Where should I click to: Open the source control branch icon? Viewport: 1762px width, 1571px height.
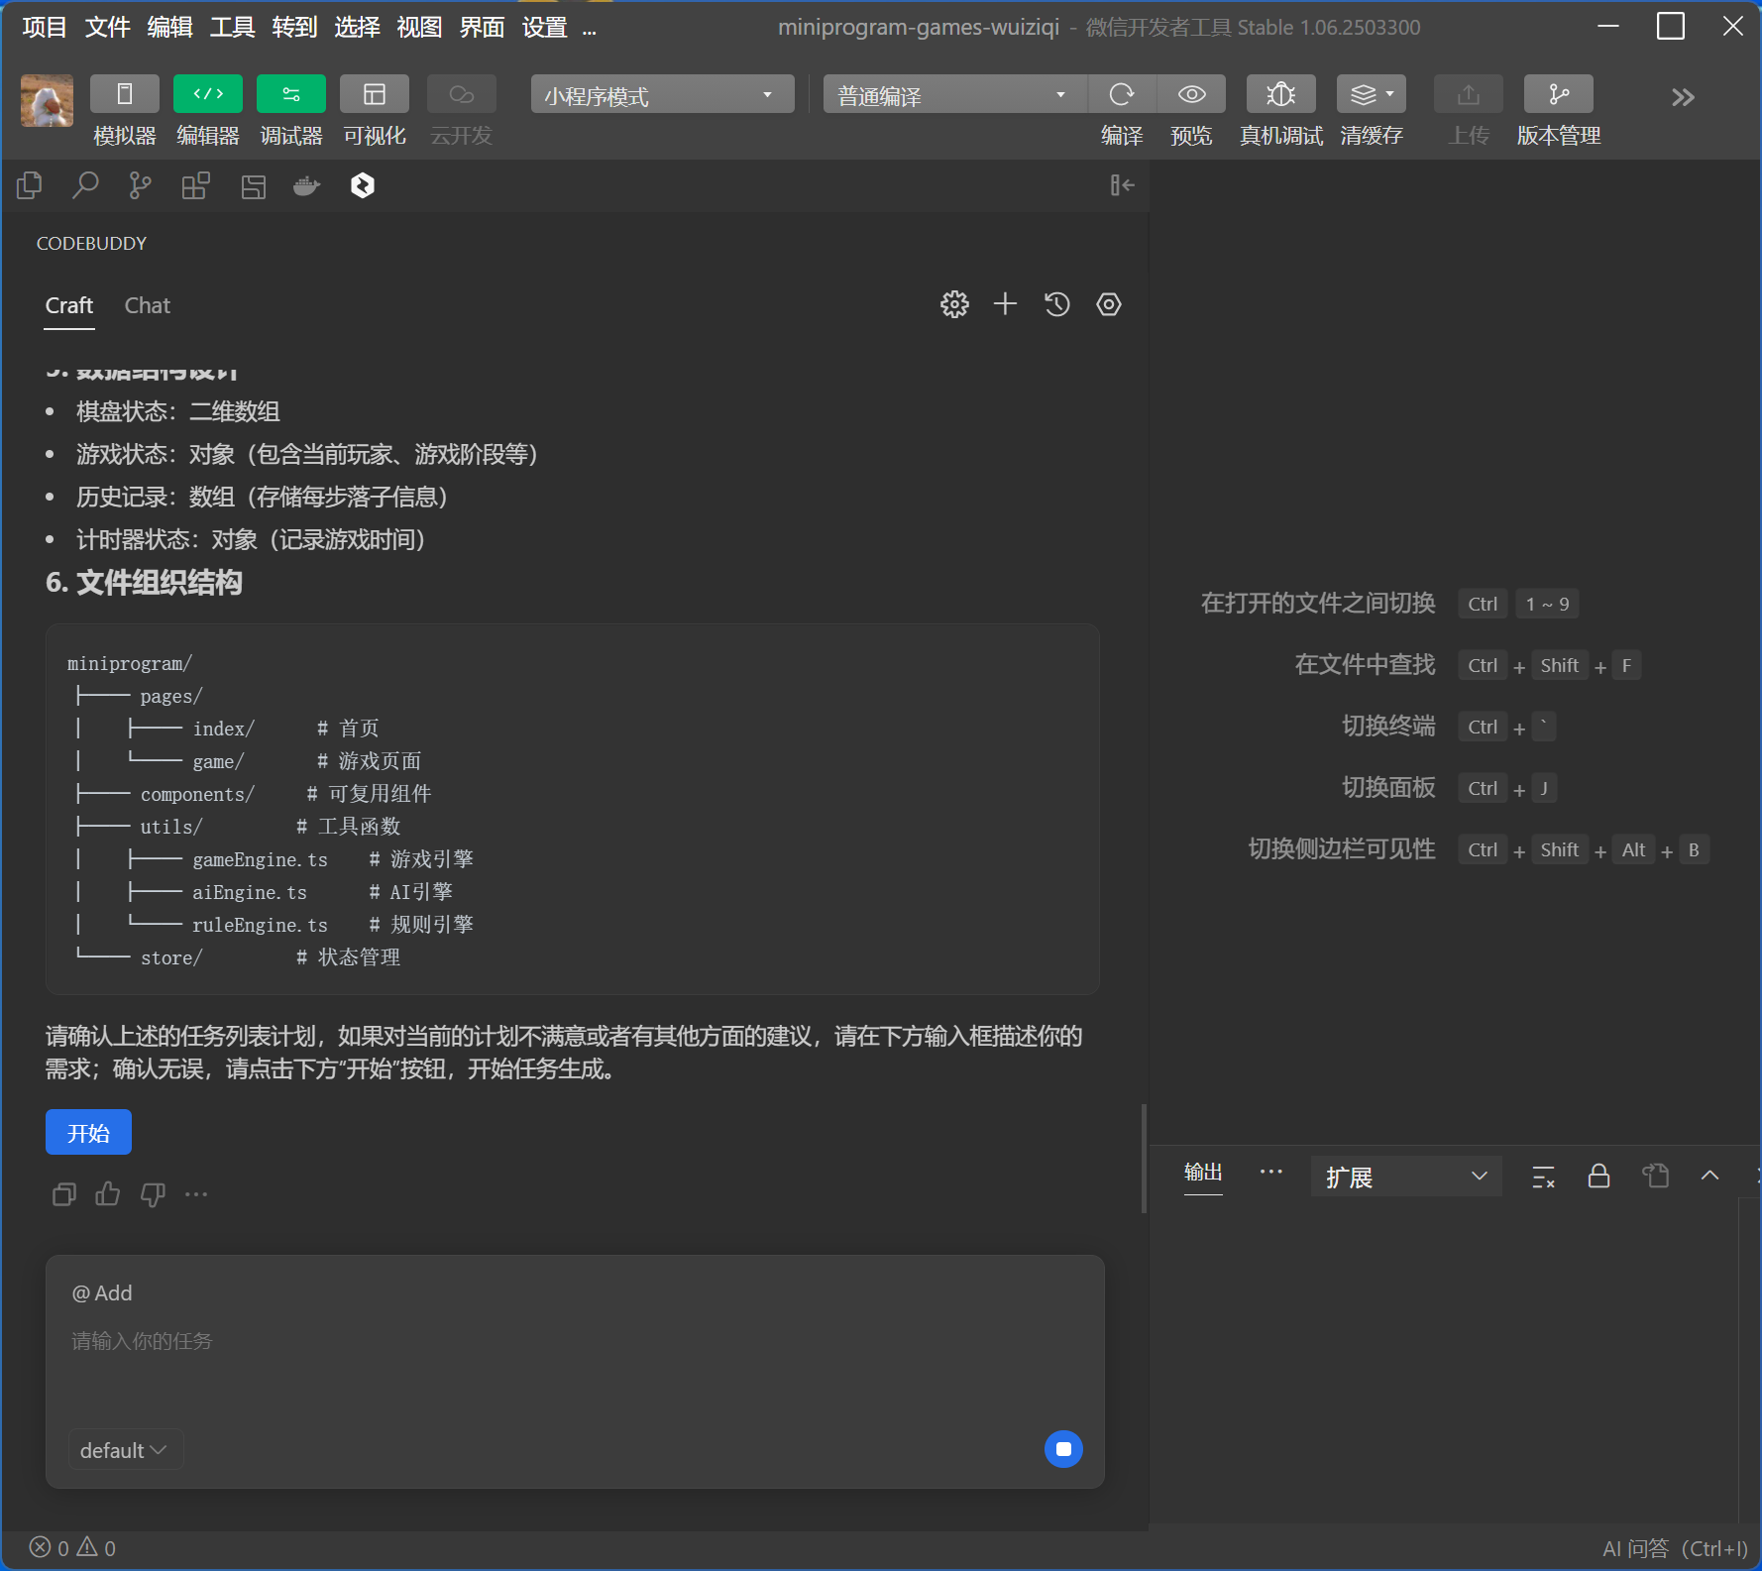point(141,185)
